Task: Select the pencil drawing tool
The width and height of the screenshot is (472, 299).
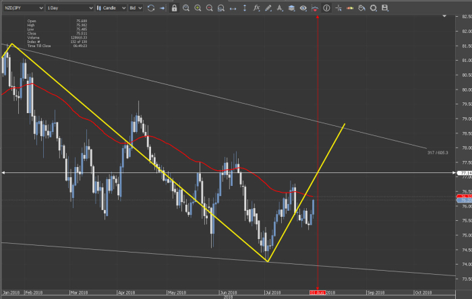Action: coord(268,8)
